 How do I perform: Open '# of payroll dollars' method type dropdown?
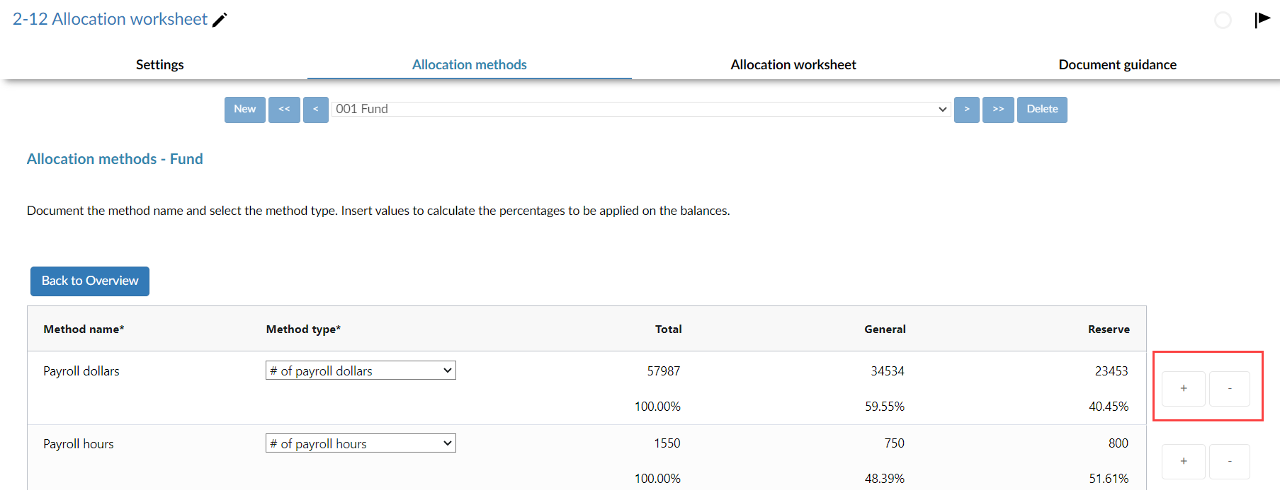tap(361, 371)
